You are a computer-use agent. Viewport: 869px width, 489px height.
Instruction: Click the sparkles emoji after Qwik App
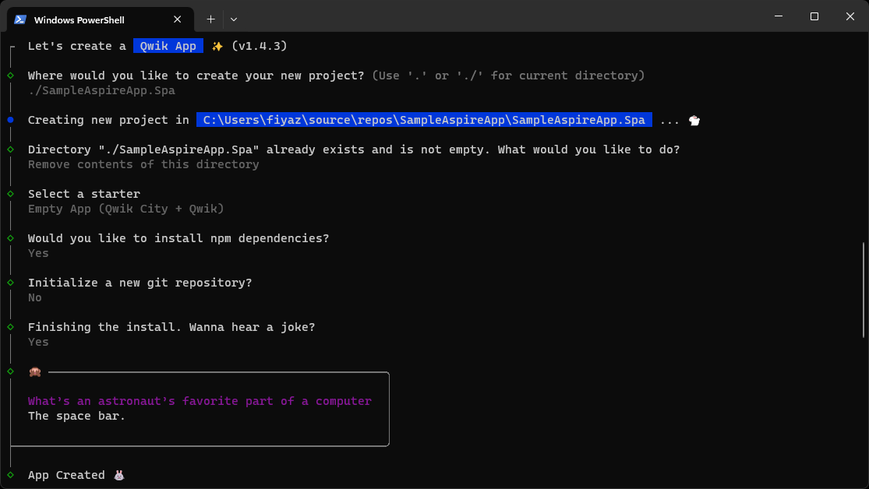(x=217, y=47)
